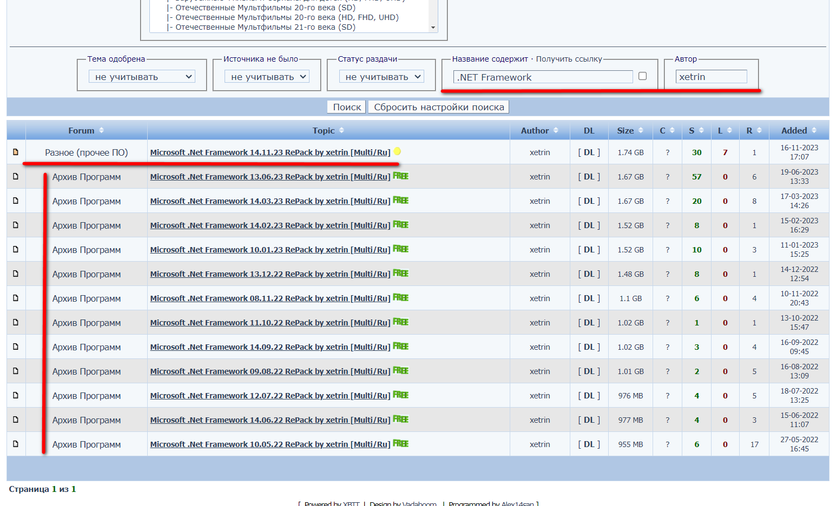Download via DL link in the 10.05.22 row
This screenshot has height=506, width=836.
pyautogui.click(x=589, y=444)
